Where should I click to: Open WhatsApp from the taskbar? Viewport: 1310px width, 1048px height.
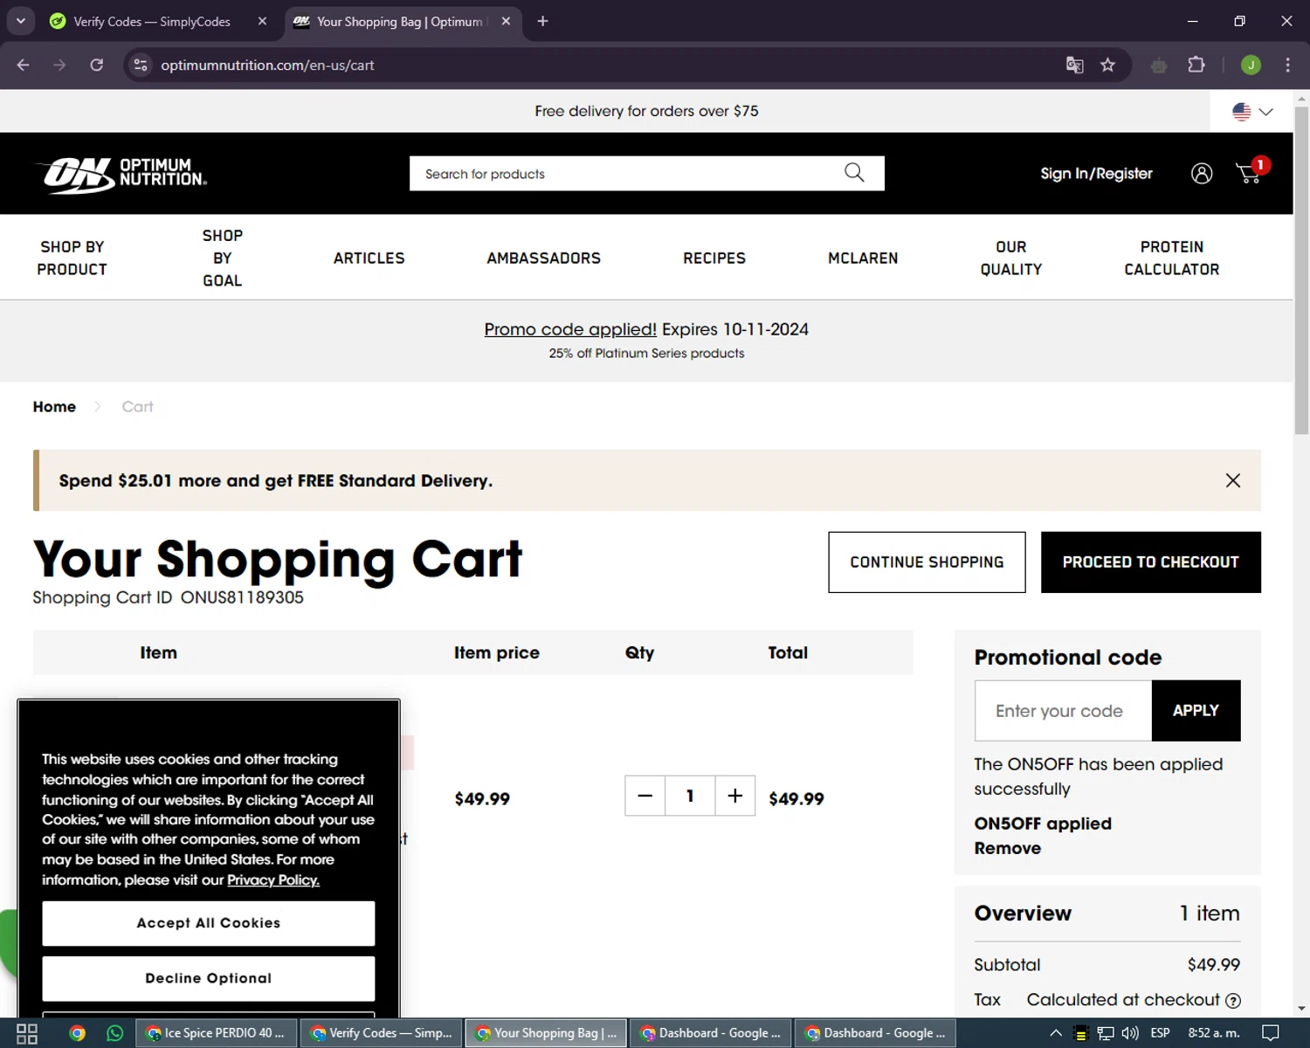click(114, 1033)
